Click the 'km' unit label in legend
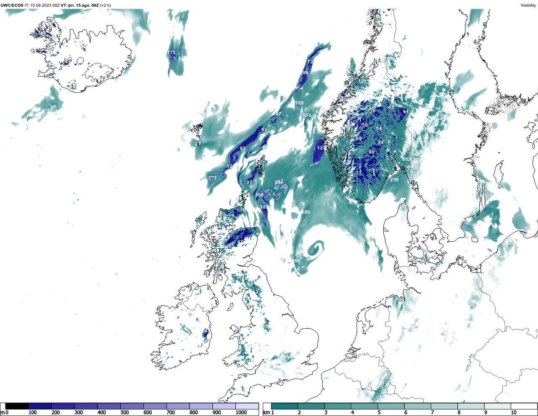This screenshot has width=538, height=416. point(266,413)
